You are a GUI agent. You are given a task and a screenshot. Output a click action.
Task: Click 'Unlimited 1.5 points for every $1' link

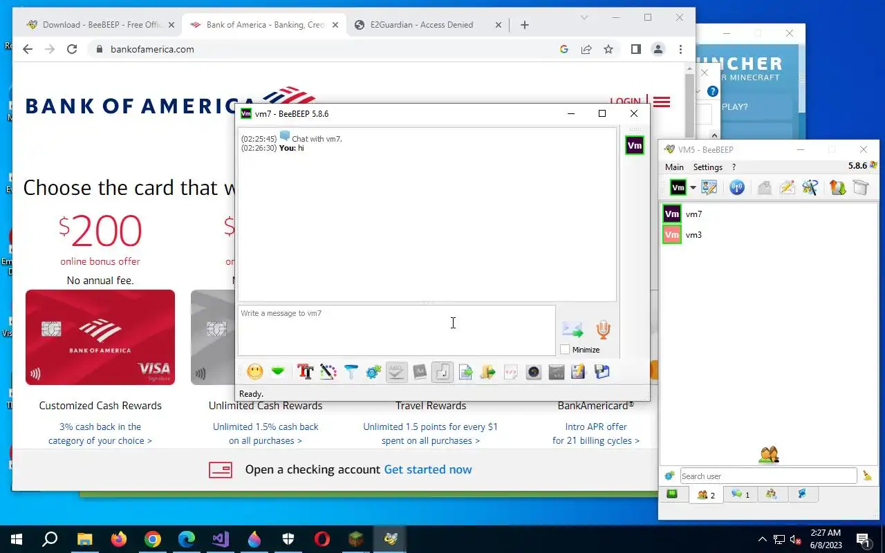[x=431, y=433]
